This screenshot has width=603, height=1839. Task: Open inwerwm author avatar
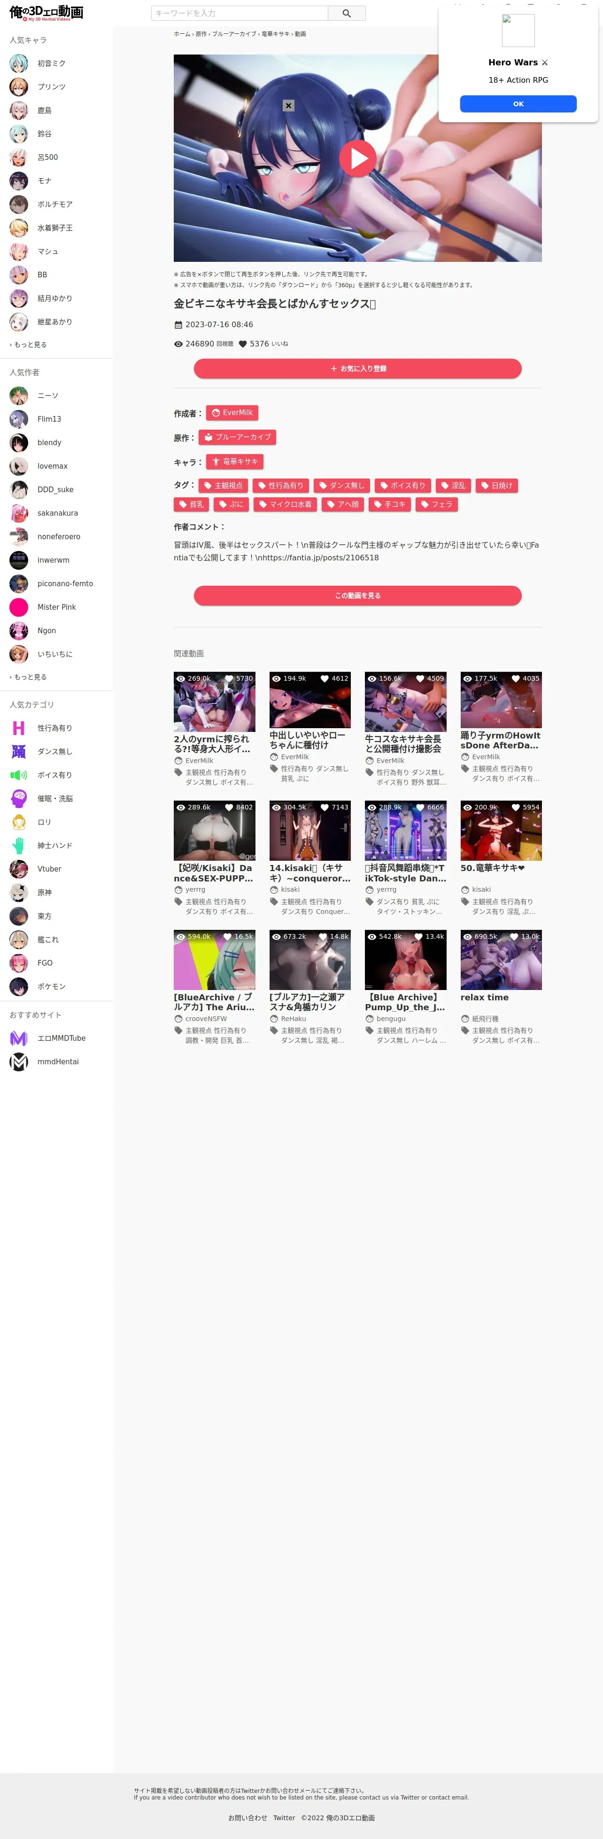[x=19, y=560]
